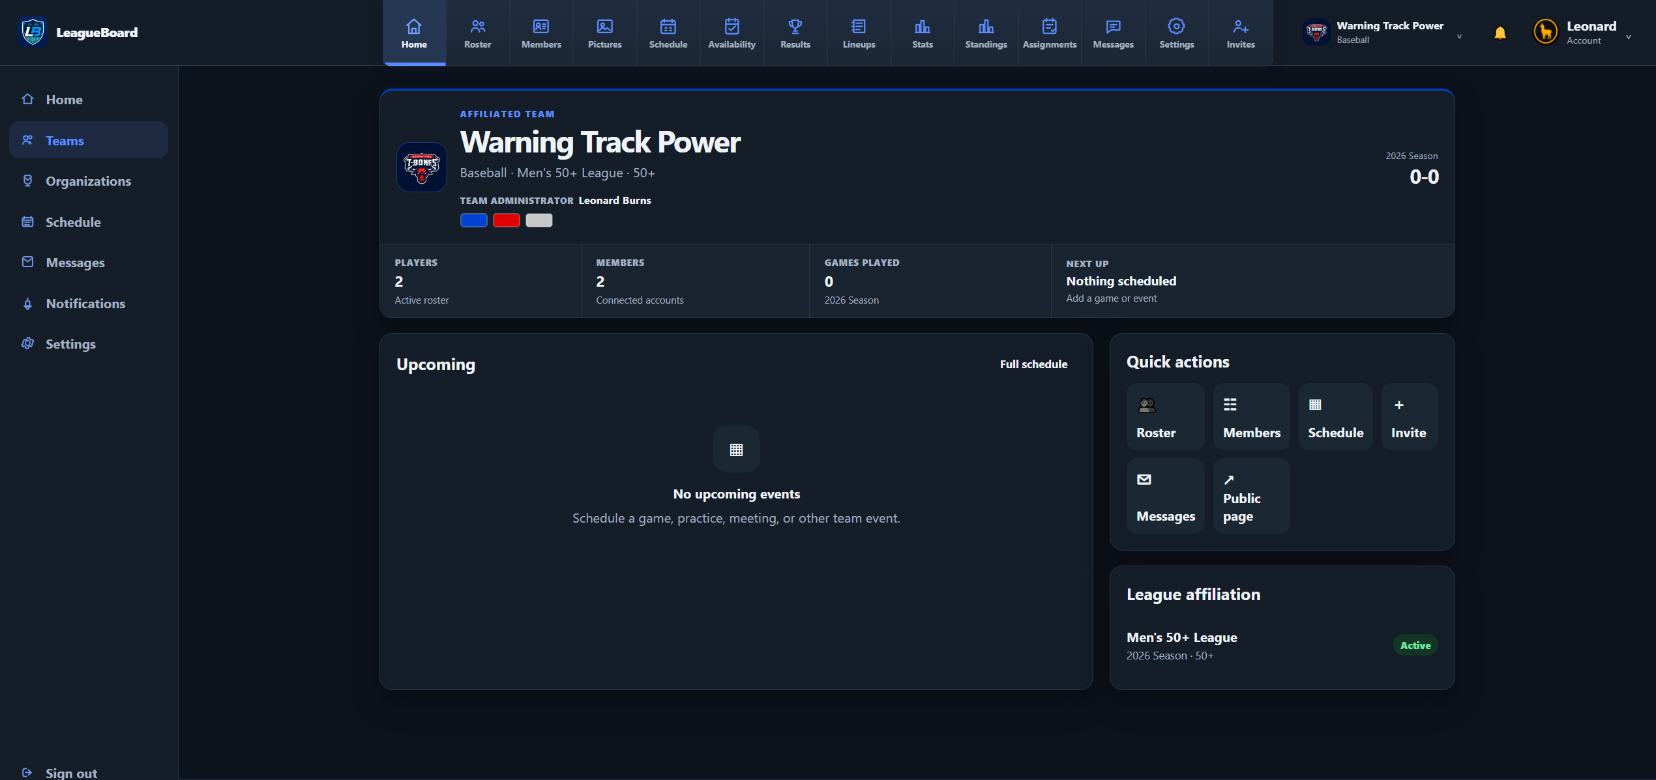Click the Schedule quick action
This screenshot has width=1656, height=780.
[1335, 416]
